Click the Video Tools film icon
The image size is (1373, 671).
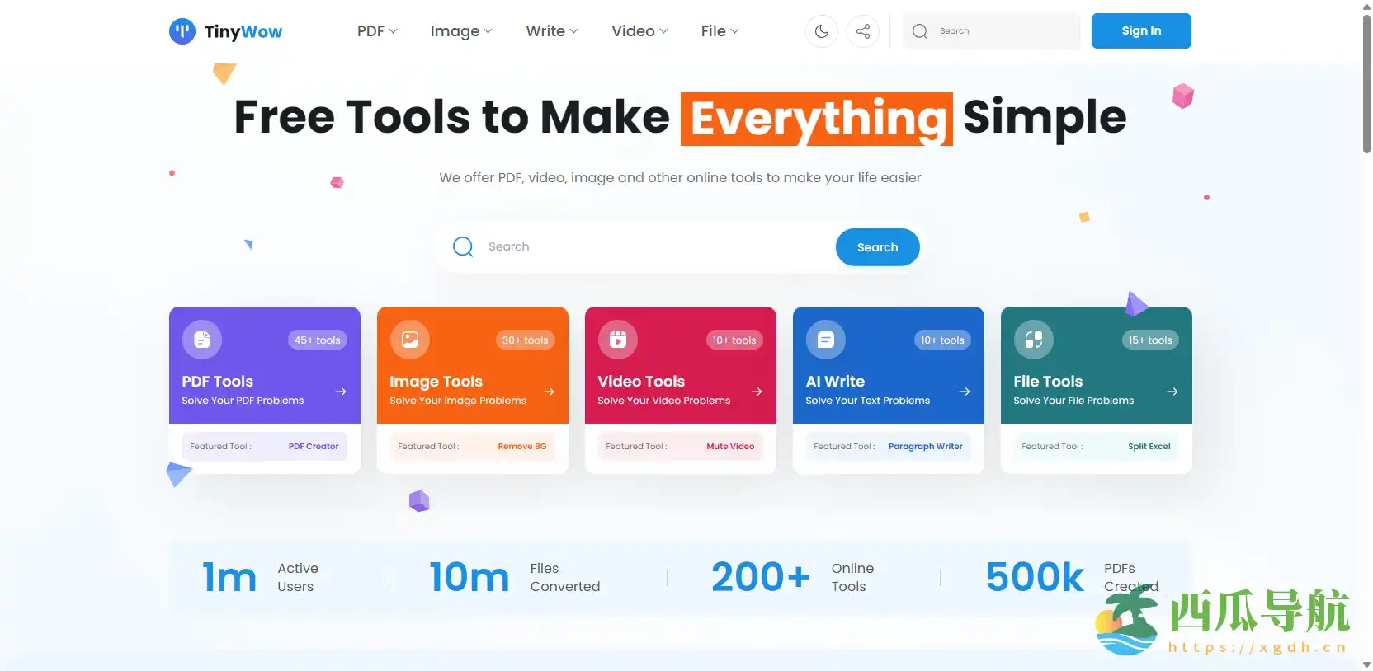[618, 340]
